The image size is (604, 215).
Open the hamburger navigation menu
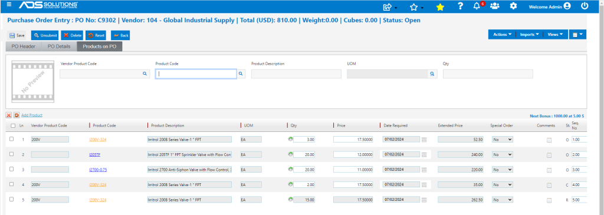point(9,5)
